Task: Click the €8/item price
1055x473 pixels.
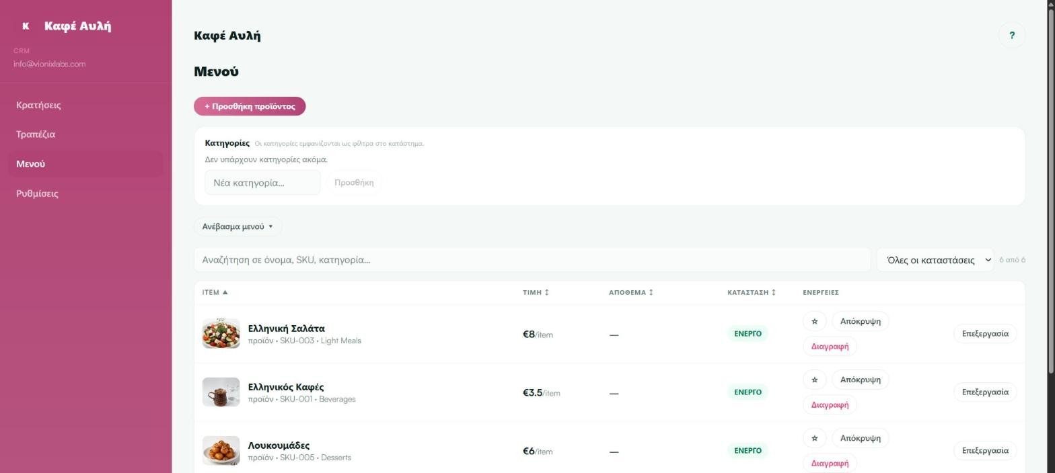Action: click(538, 335)
